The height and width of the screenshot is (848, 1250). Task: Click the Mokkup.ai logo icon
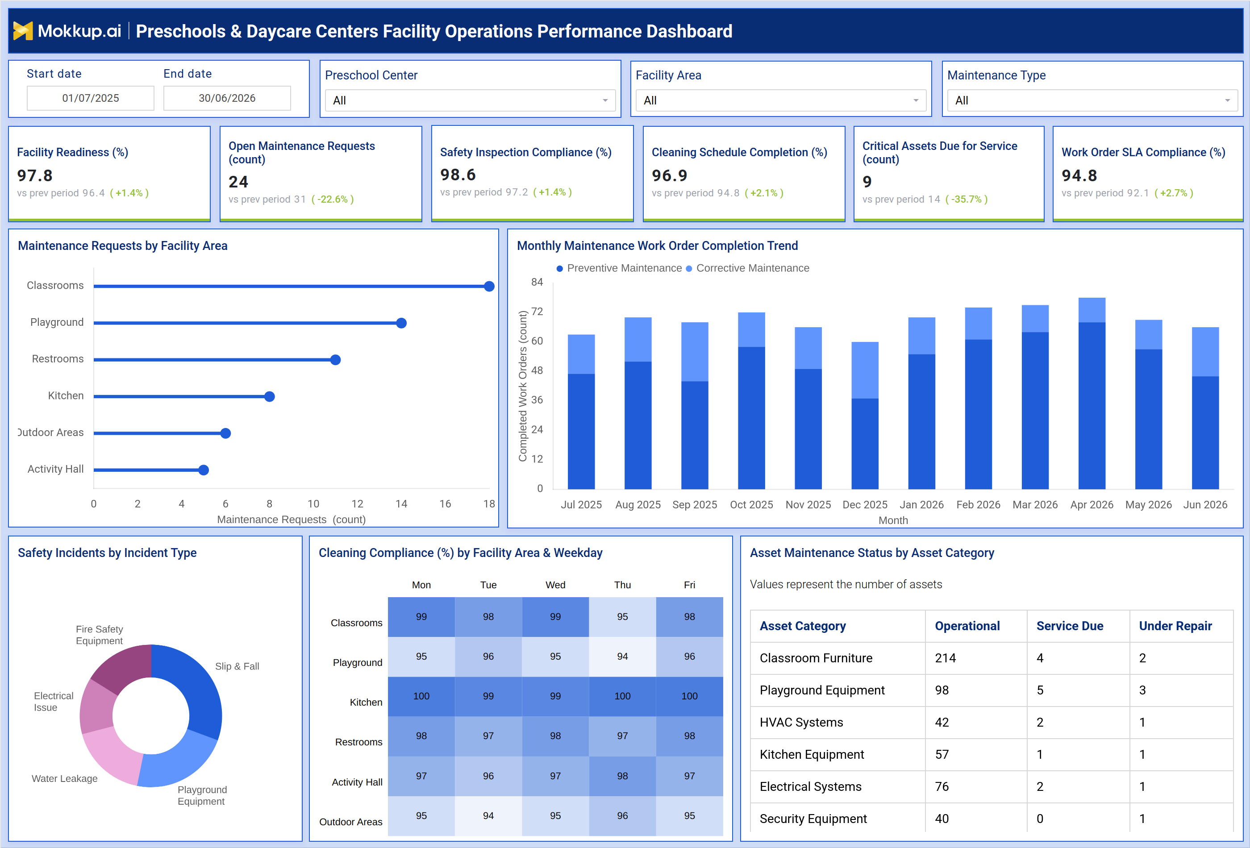coord(23,31)
